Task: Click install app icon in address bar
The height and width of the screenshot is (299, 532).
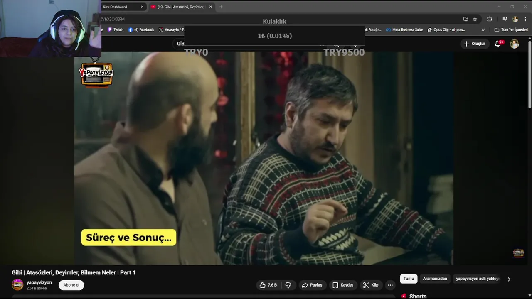Action: point(466,19)
